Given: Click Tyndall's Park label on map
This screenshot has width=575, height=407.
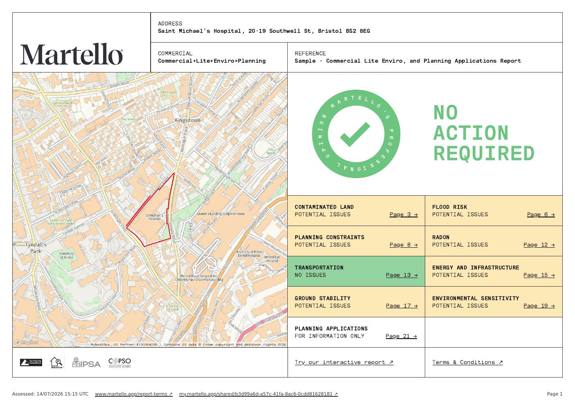Looking at the screenshot, I should pos(36,248).
